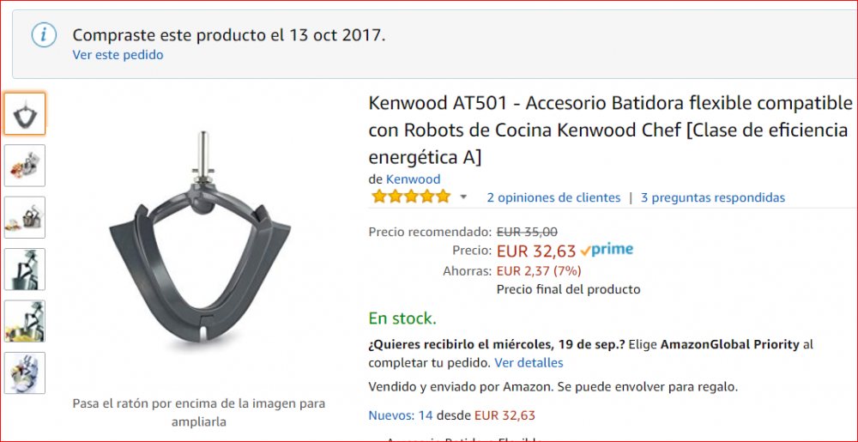Screen dimensions: 858x442
Task: Select first thumbnail of beater attachment
Action: (25, 114)
